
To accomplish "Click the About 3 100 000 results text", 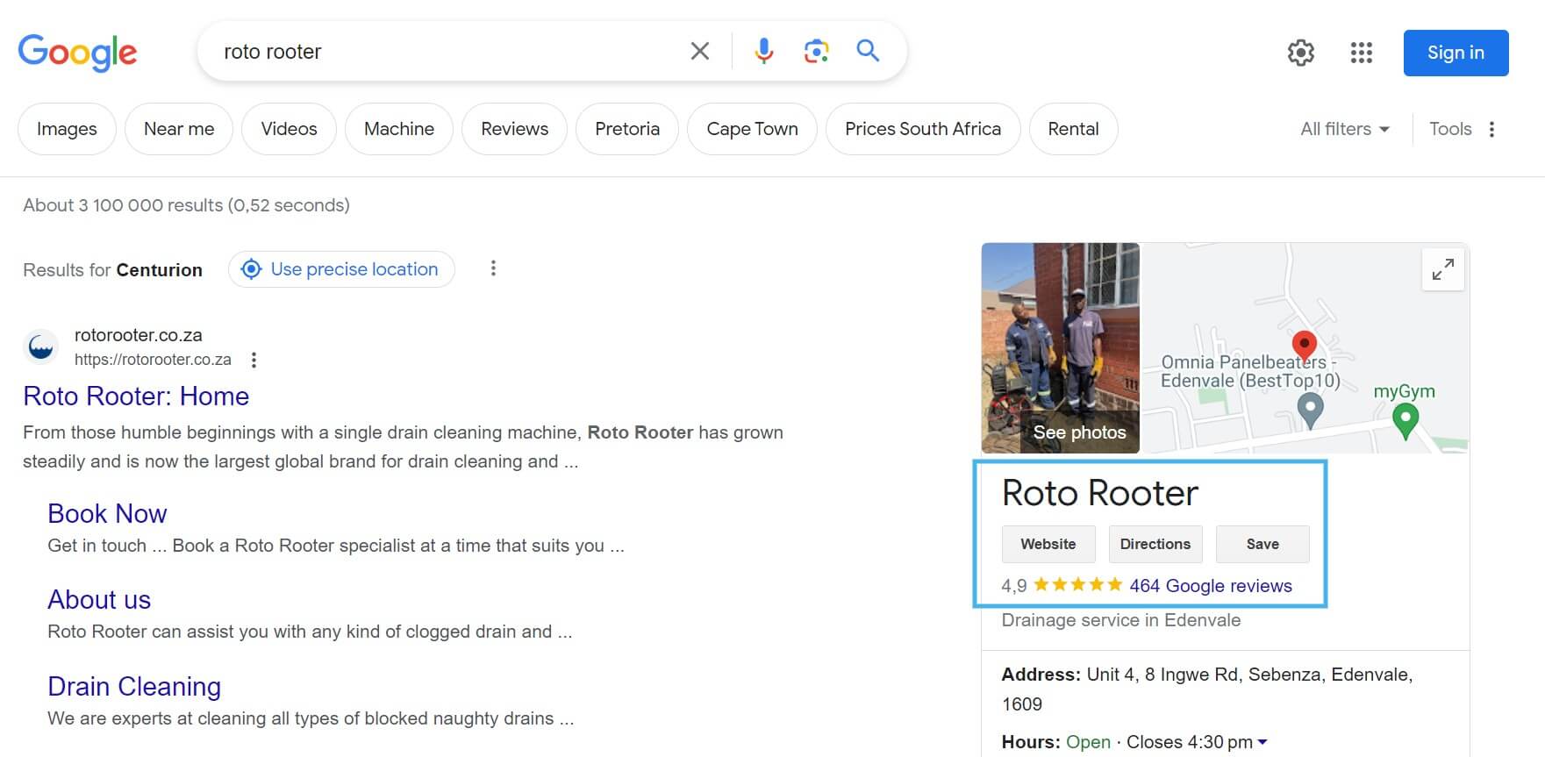I will point(186,205).
